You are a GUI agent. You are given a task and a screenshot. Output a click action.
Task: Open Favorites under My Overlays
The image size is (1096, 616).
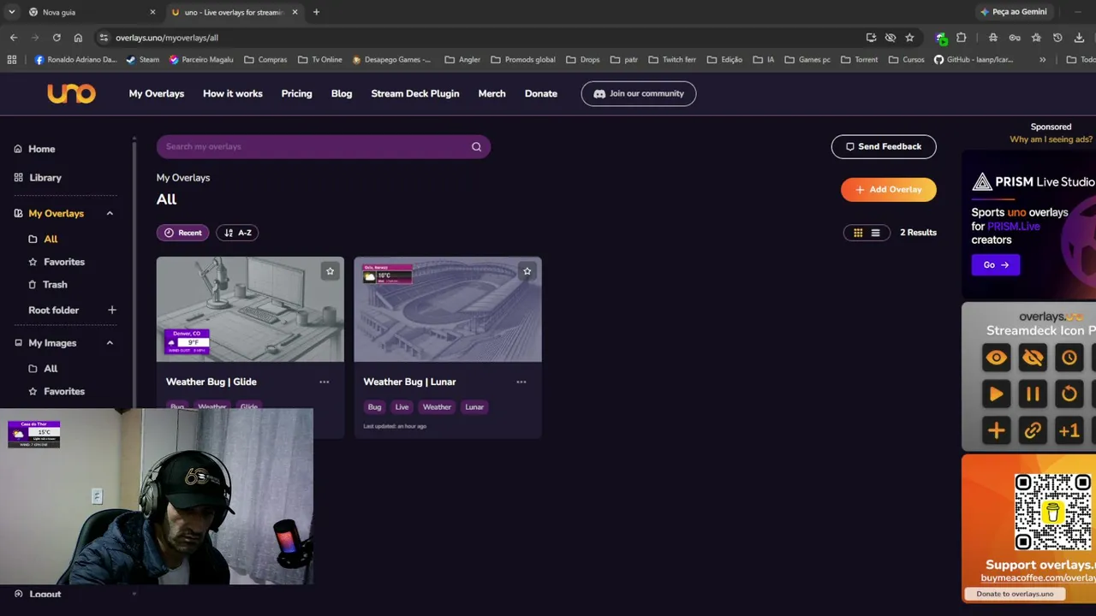(x=57, y=262)
